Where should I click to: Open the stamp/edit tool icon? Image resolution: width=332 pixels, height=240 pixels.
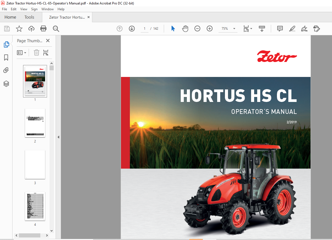pos(316,29)
